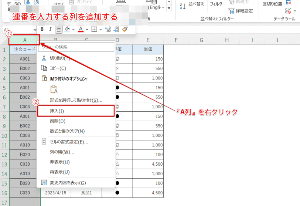
Task: Toggle the フィルター button
Action: [218, 4]
